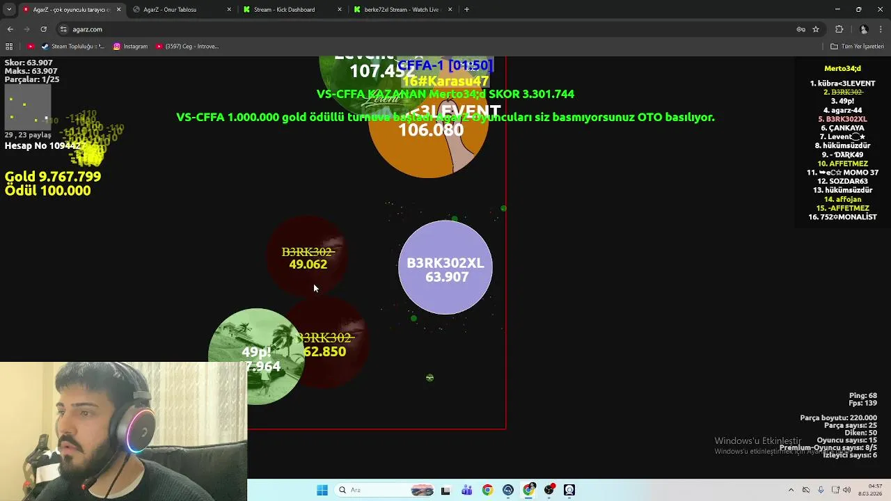The width and height of the screenshot is (891, 501).
Task: Select 752☆MONALİST leaderboard entry
Action: pyautogui.click(x=842, y=217)
